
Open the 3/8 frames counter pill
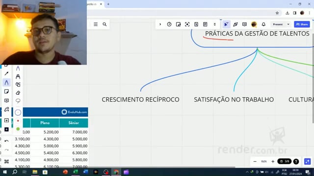pyautogui.click(x=285, y=161)
